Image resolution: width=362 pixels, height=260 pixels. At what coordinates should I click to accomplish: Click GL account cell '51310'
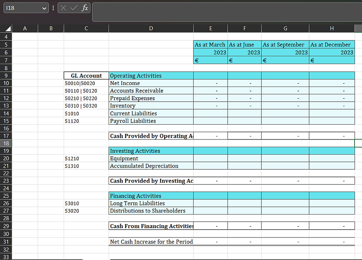coord(86,166)
